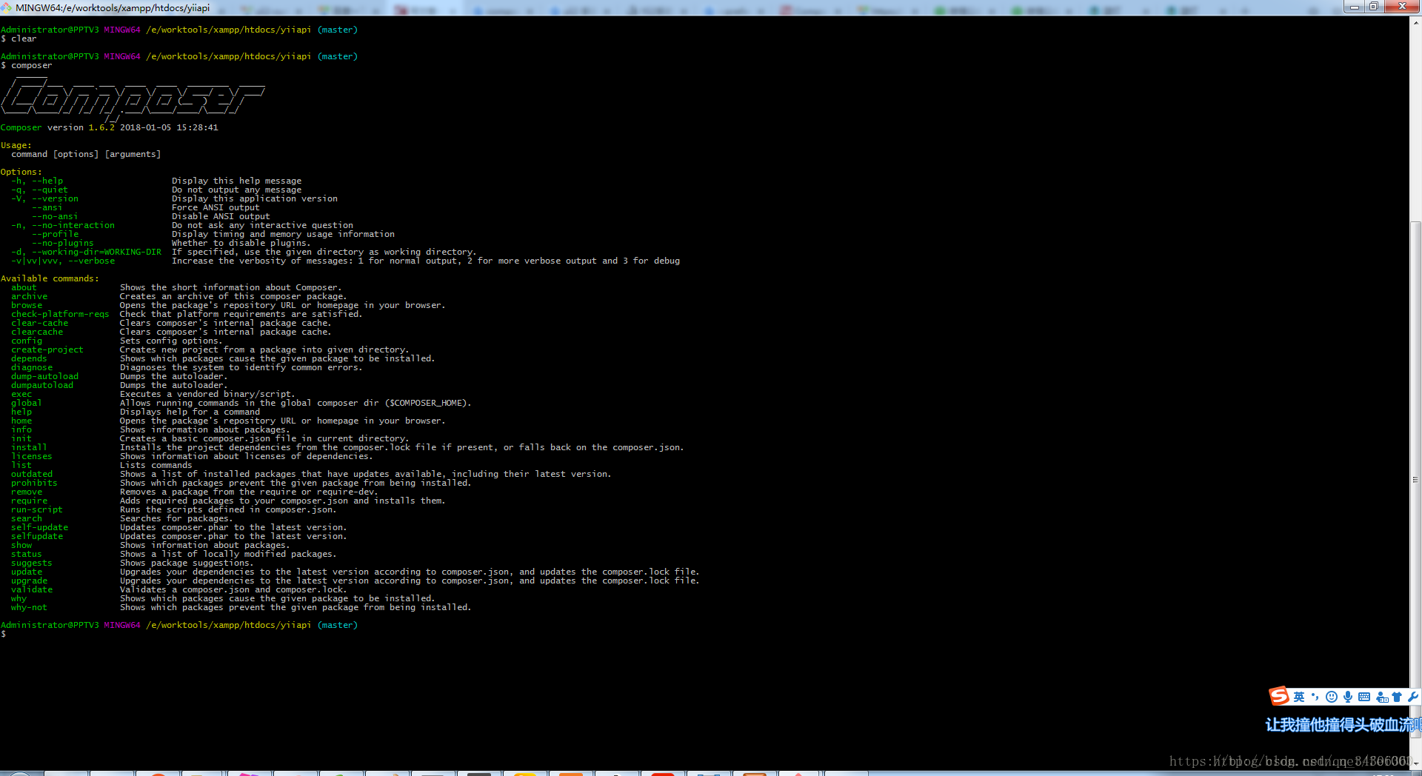Click the 'prohibits' command entry
The width and height of the screenshot is (1422, 776).
click(34, 483)
